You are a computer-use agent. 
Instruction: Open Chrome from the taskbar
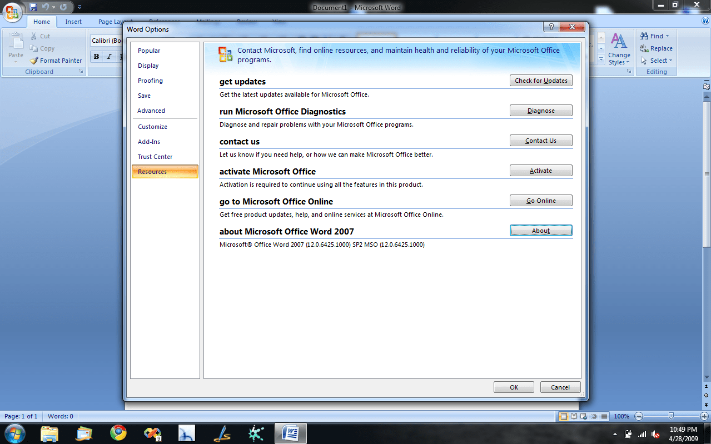point(118,433)
